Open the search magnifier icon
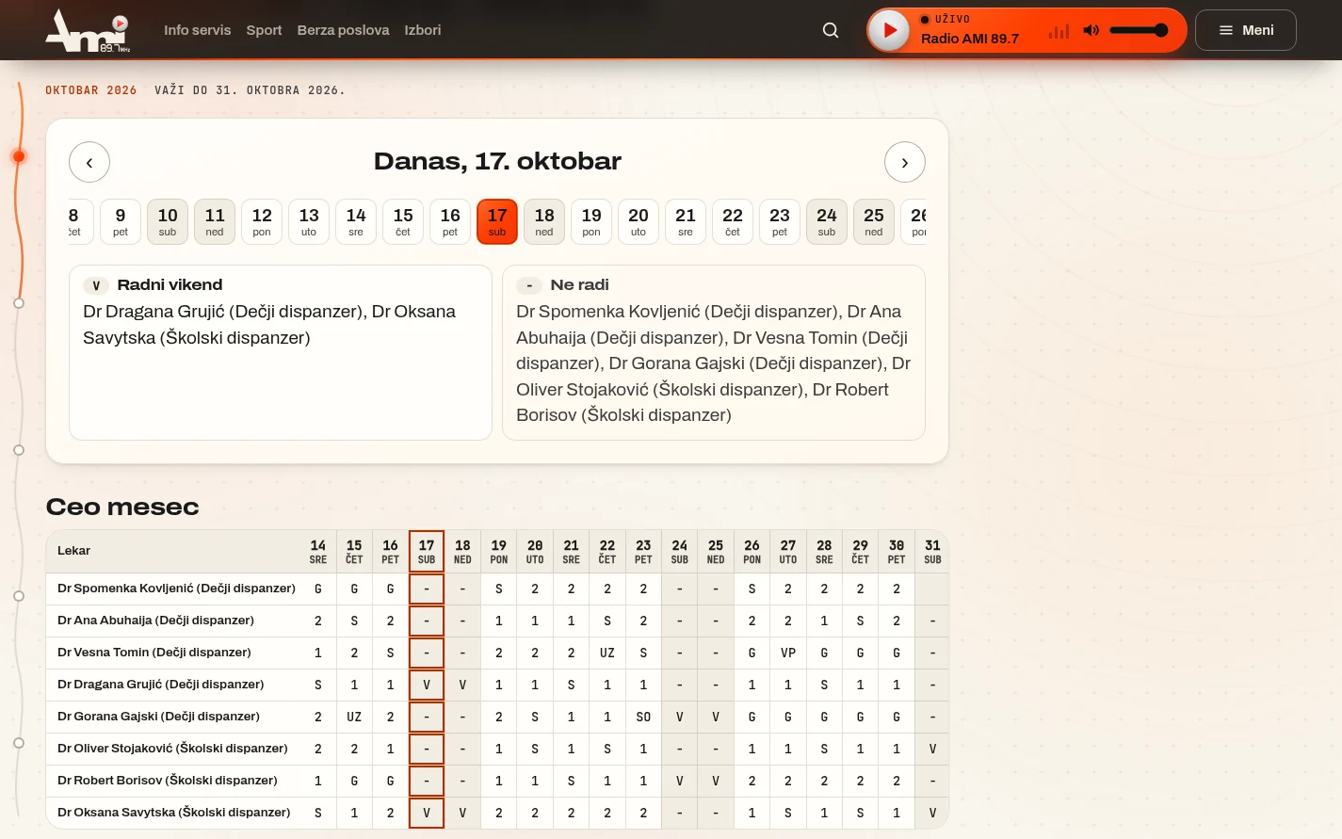Screen dimensions: 1342x839 pos(831,30)
